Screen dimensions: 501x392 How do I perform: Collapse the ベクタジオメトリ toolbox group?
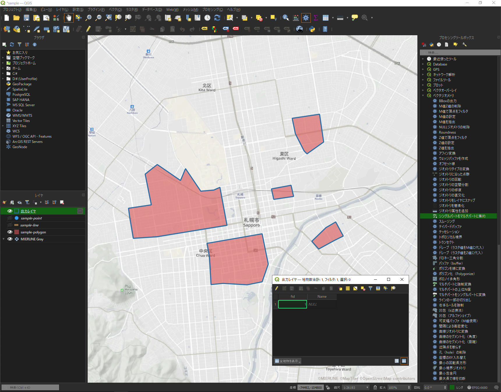click(x=423, y=95)
